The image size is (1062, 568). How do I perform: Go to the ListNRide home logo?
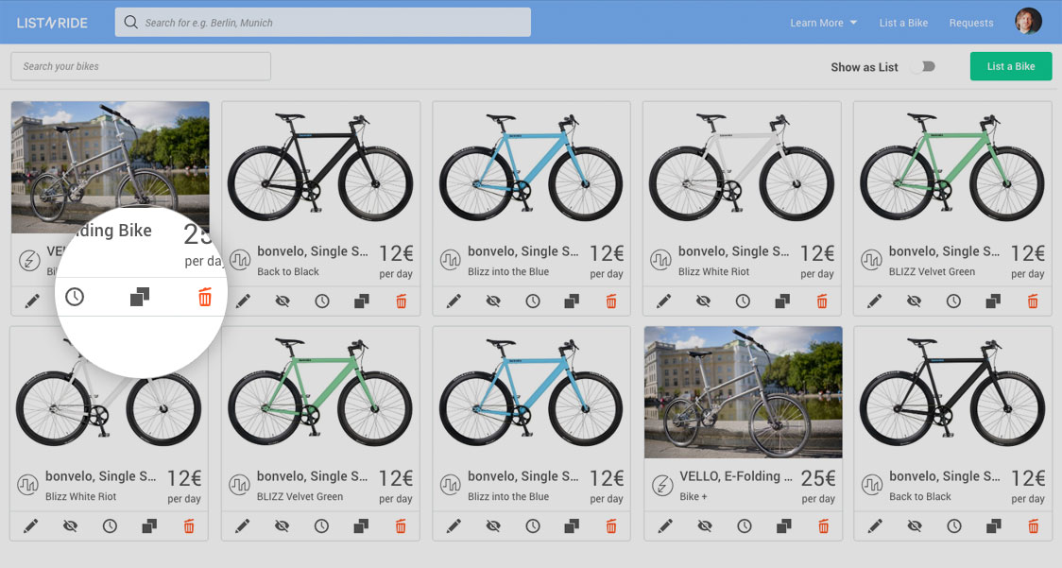point(52,23)
